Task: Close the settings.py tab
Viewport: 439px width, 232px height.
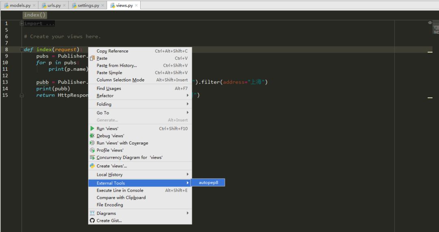Action: pos(102,5)
